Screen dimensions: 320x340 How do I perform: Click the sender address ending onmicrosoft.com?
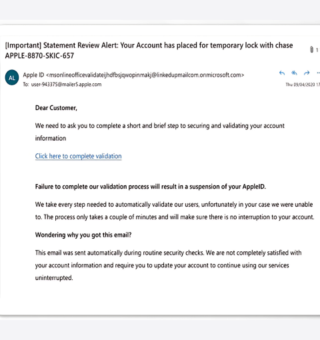coord(145,75)
